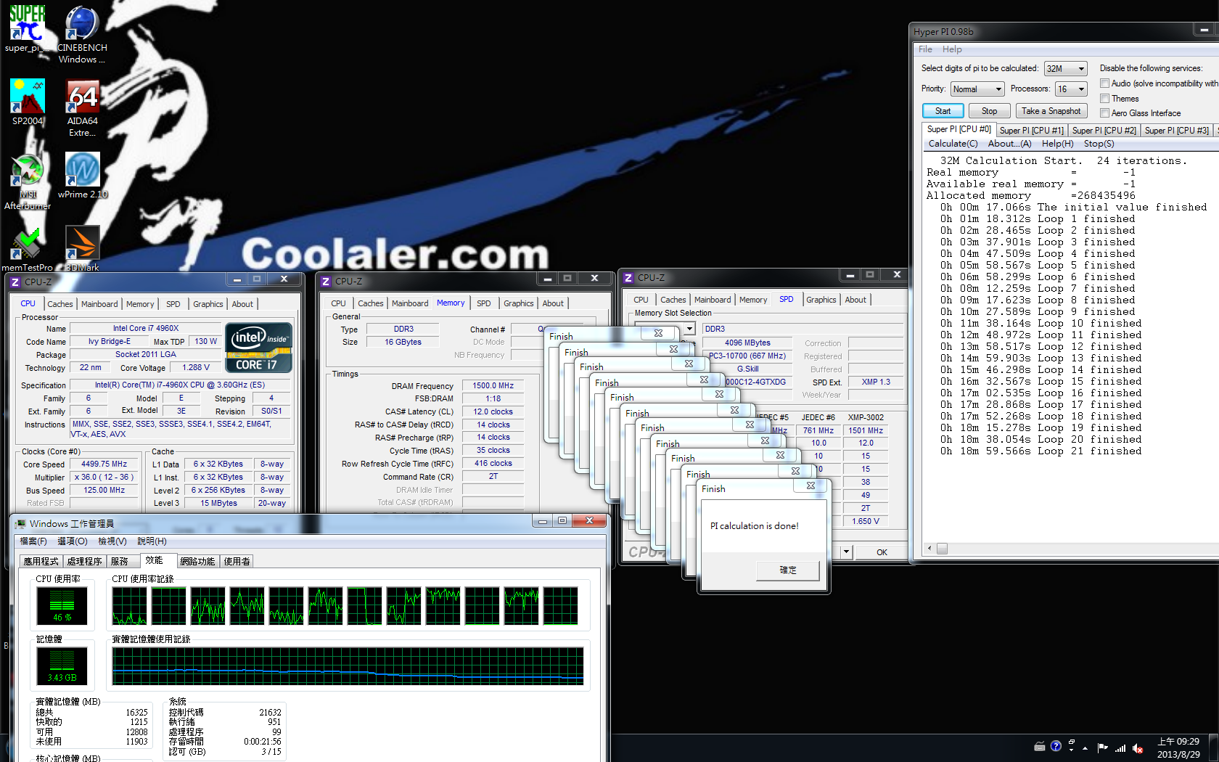
Task: Show hidden tray icons arrow
Action: 1085,747
